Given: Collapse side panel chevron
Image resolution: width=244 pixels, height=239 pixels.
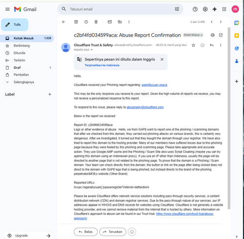Looking at the screenshot, I should pos(237,237).
